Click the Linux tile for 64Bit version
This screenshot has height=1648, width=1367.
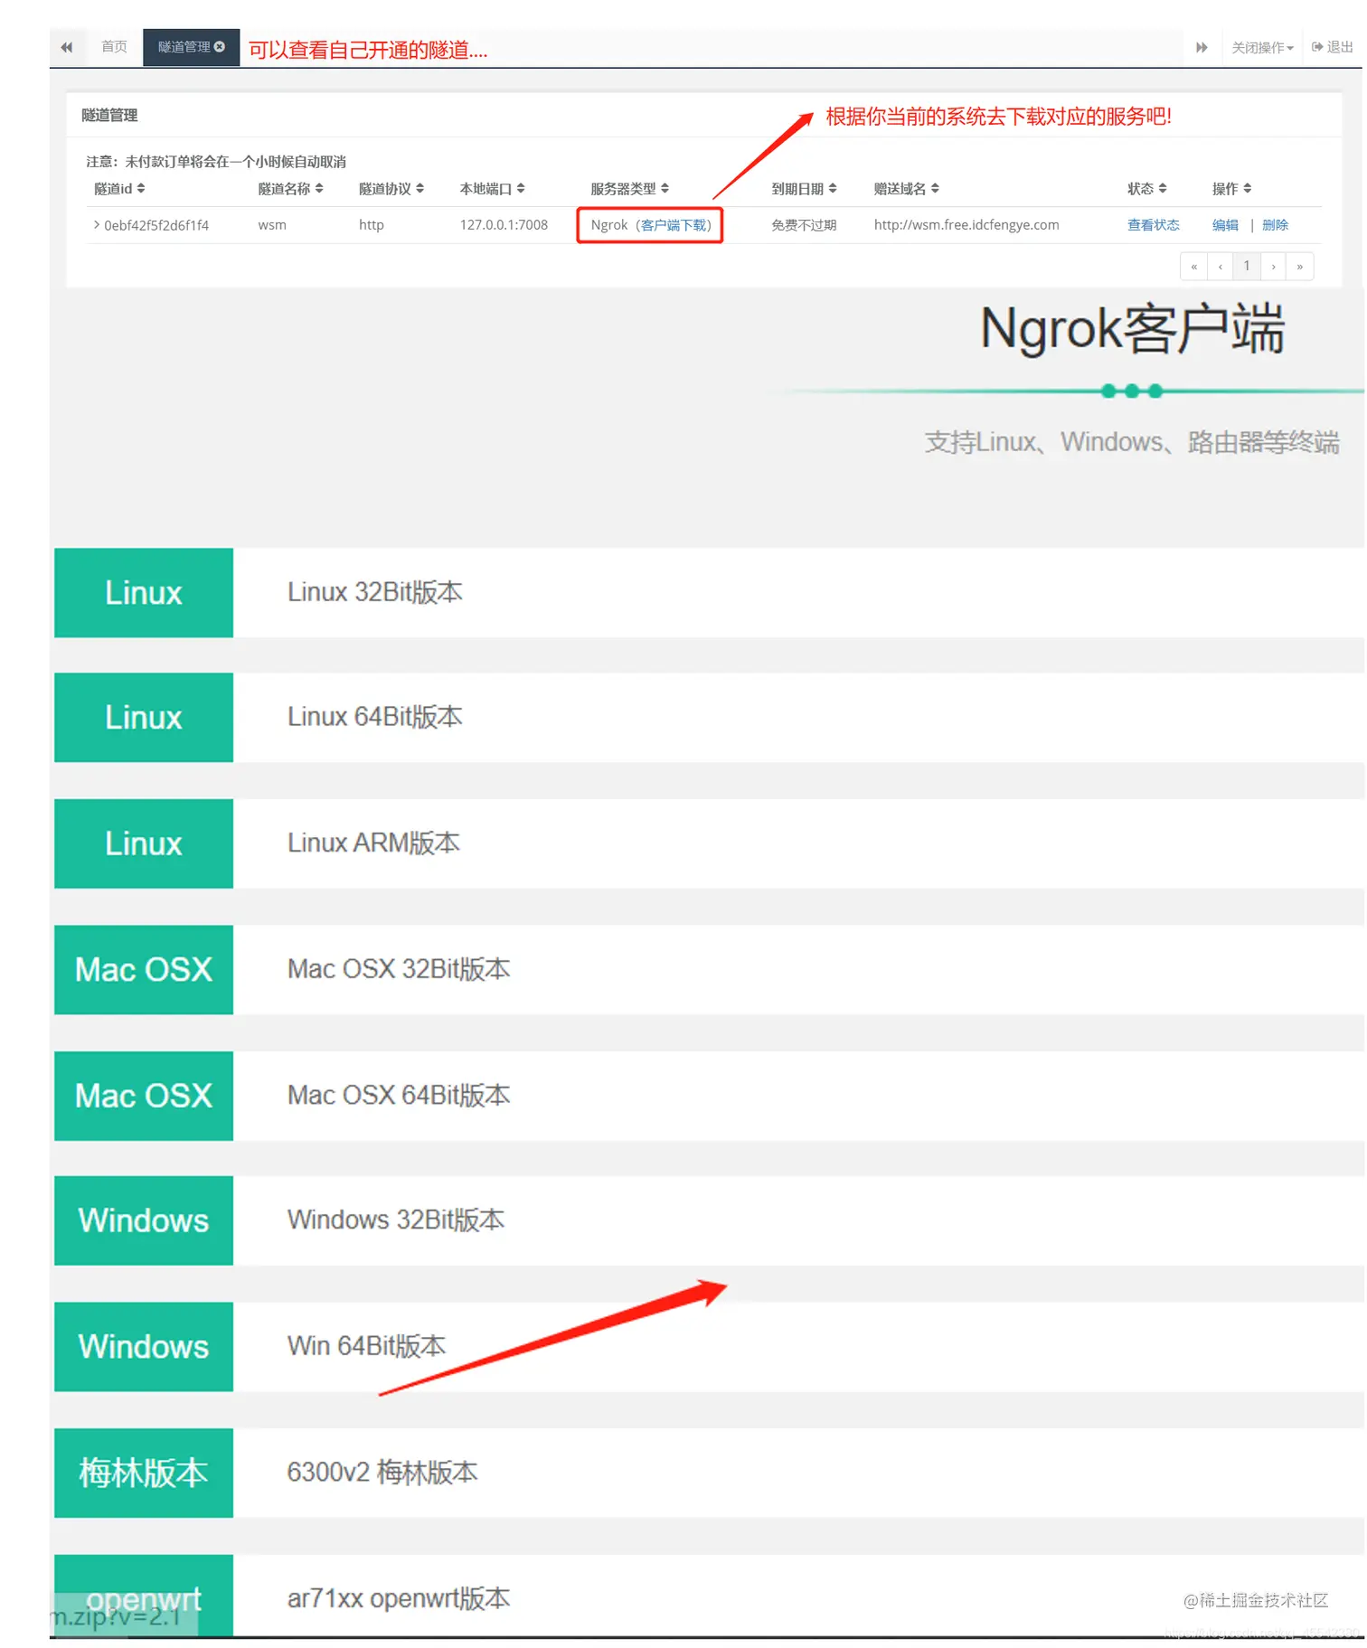(144, 717)
